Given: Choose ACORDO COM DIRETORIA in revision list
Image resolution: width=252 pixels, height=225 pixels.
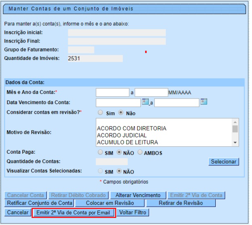Looking at the screenshot, I should 164,128.
